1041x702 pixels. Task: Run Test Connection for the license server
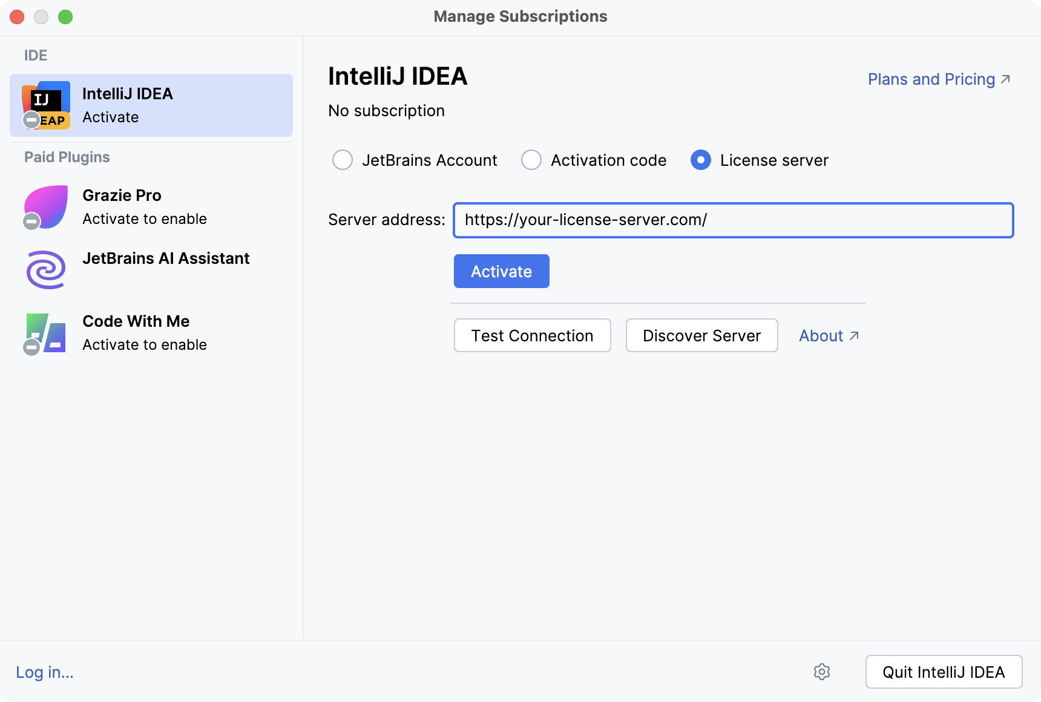(x=532, y=335)
